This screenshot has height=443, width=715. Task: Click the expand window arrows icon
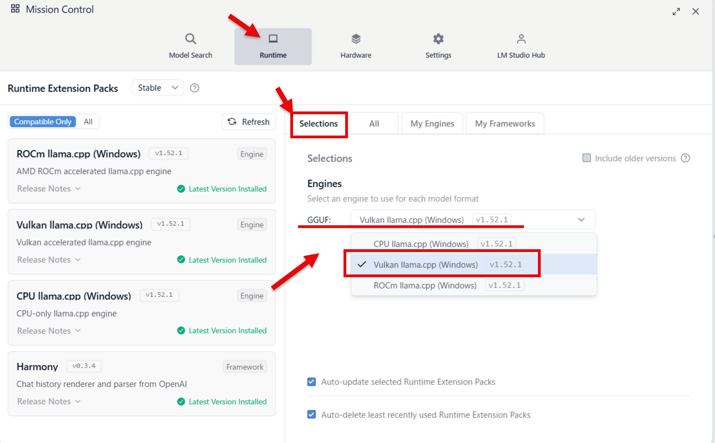(676, 12)
